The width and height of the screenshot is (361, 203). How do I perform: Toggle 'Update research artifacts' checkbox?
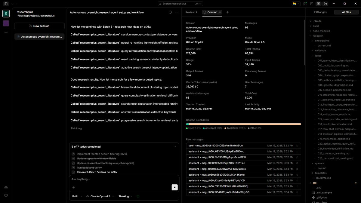[73, 163]
